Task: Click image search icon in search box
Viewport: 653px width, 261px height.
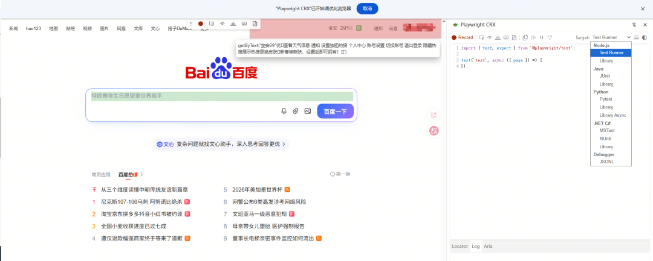Action: [308, 111]
